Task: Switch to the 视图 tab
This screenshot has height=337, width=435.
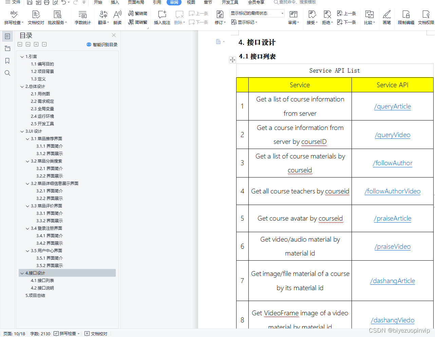Action: (191, 2)
